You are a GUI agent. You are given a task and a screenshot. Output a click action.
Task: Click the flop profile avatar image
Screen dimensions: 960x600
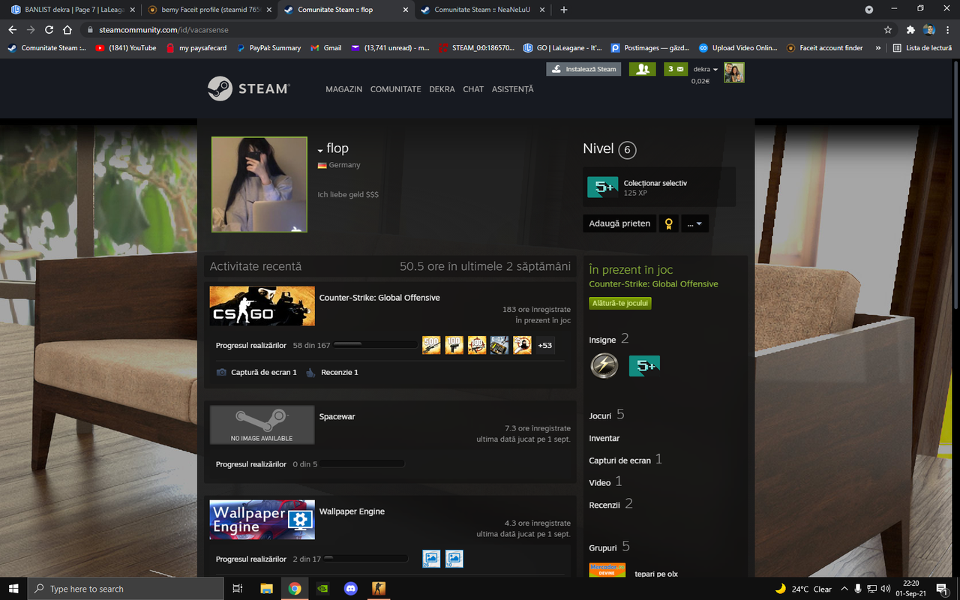point(259,184)
